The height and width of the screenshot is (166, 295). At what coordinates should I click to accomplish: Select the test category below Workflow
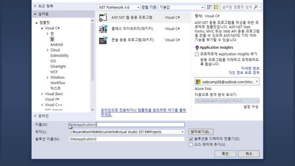(55, 88)
